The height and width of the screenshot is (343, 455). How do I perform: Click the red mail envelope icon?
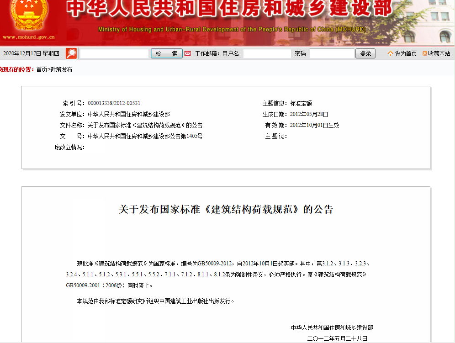coord(188,53)
